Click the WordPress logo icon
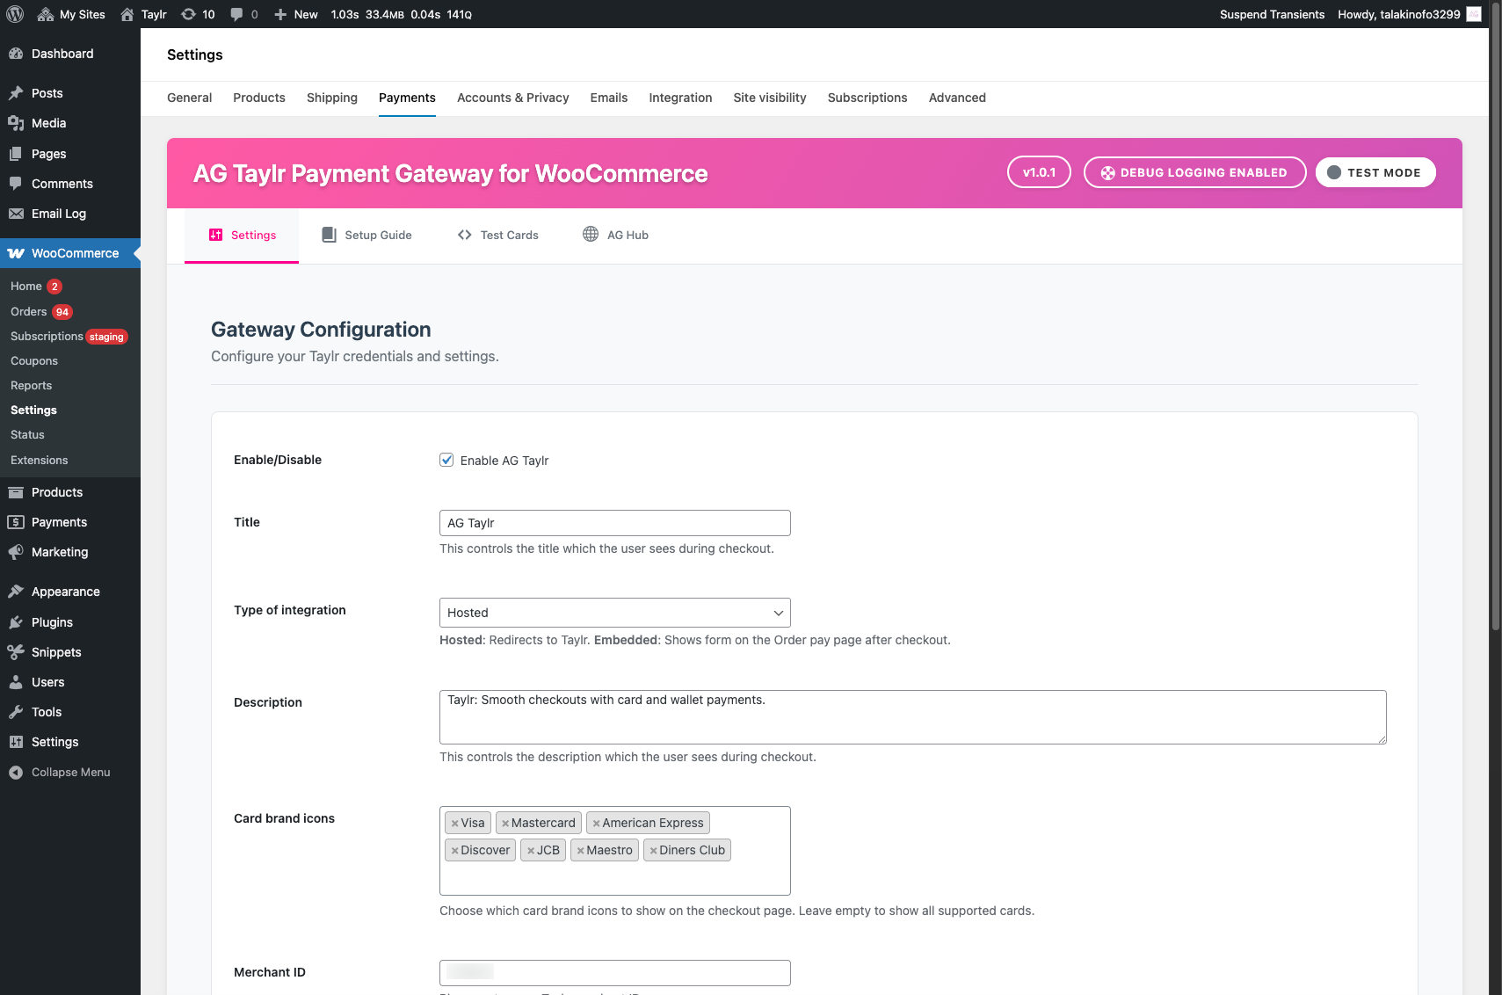 click(x=15, y=14)
